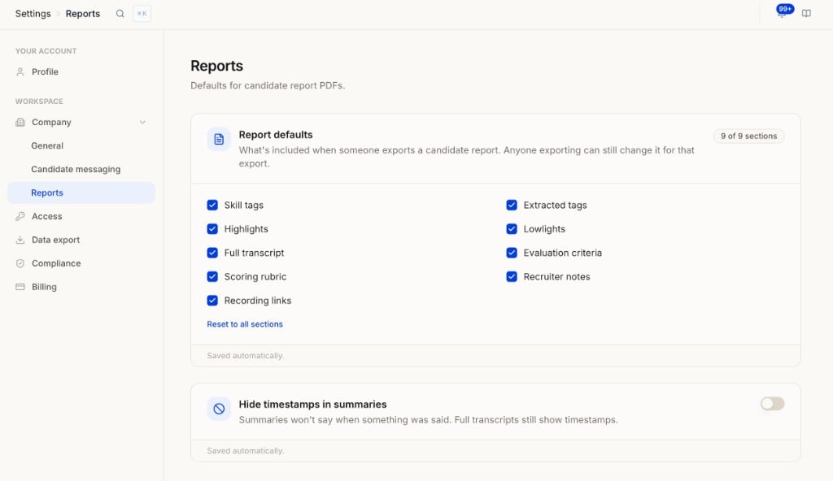Image resolution: width=833 pixels, height=481 pixels.
Task: Uncheck the Full transcript checkbox
Action: (212, 253)
